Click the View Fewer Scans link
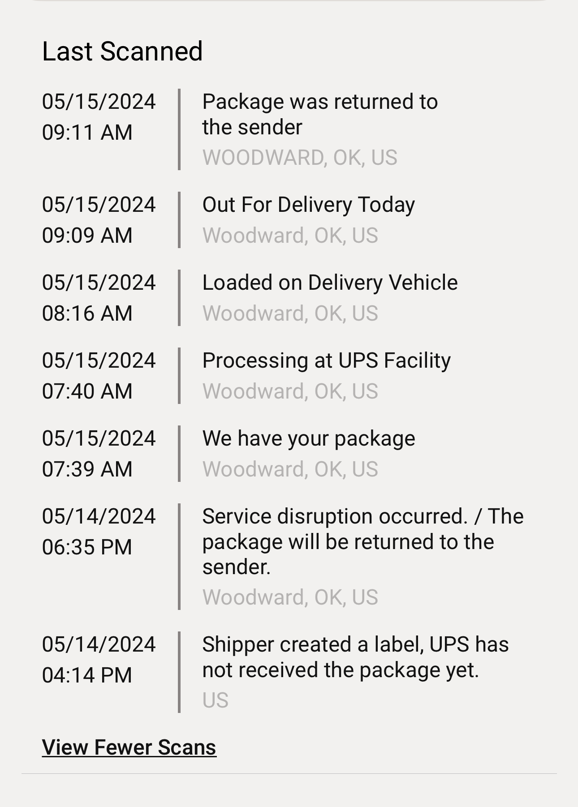 pos(129,747)
